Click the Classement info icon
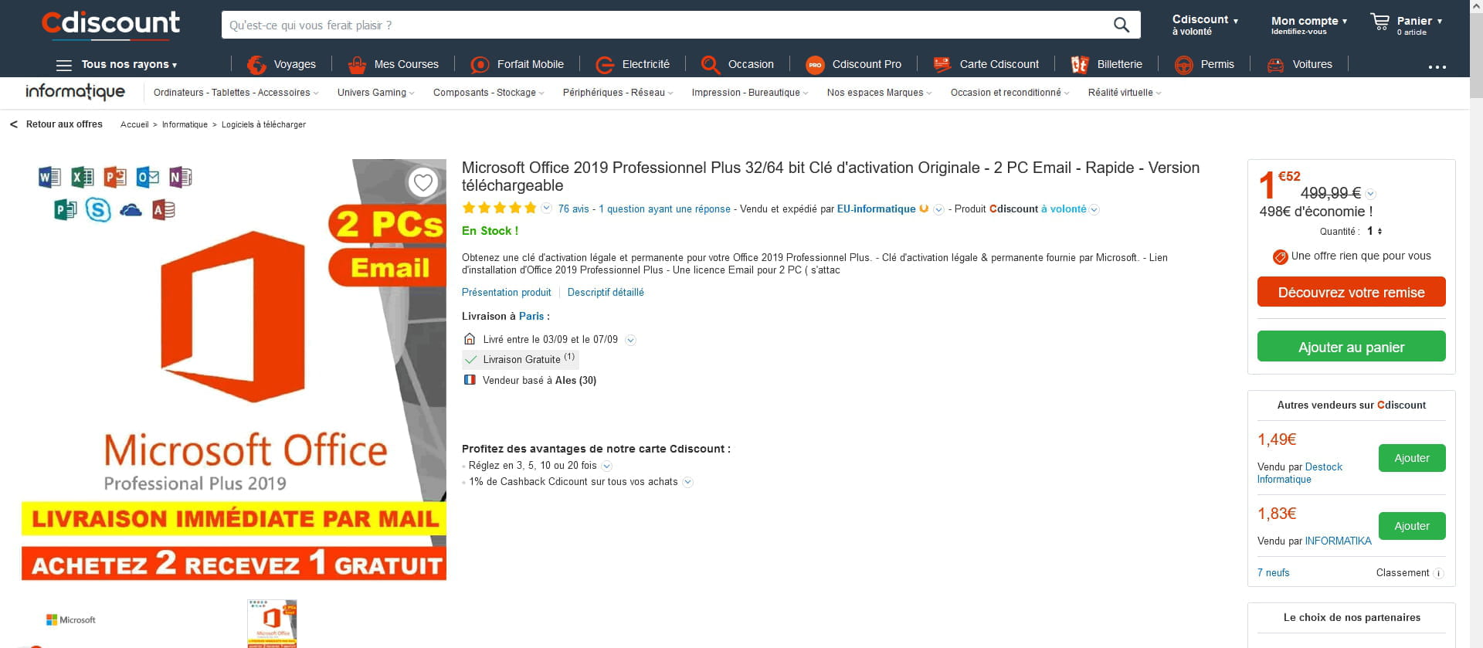The height and width of the screenshot is (648, 1483). click(1438, 573)
